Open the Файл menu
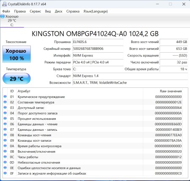The width and height of the screenshot is (190, 181). 6,11
